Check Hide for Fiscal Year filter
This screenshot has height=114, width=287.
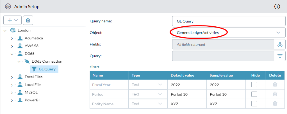(254, 85)
